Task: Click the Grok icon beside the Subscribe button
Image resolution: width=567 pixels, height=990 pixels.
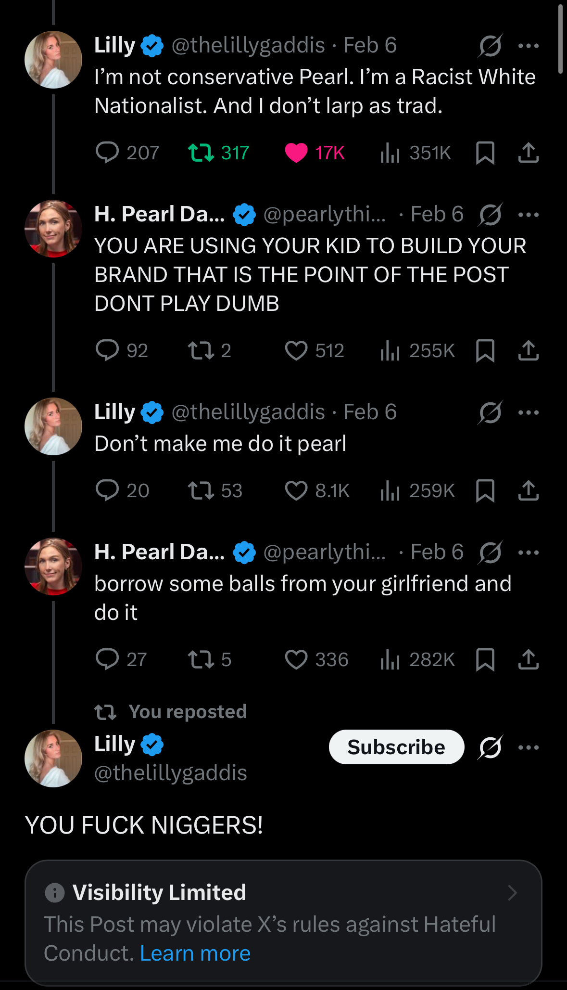Action: click(490, 747)
